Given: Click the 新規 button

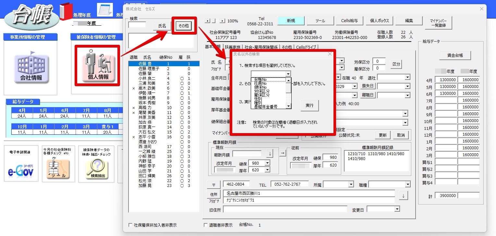Looking at the screenshot, I should coord(291,21).
